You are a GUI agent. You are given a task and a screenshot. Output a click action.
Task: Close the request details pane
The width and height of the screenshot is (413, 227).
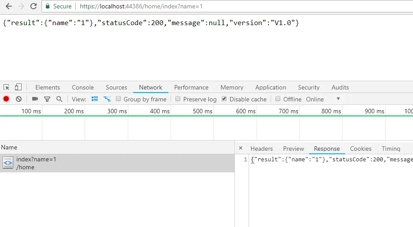point(240,149)
